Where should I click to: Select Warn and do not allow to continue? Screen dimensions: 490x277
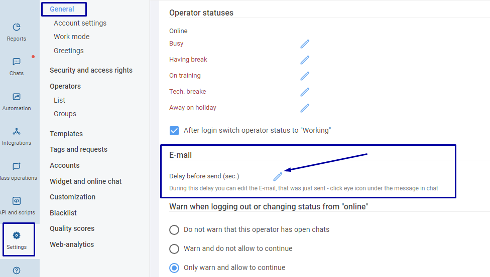point(174,249)
